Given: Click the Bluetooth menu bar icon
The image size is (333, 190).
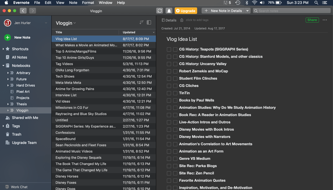Looking at the screenshot, I should click(x=246, y=3).
